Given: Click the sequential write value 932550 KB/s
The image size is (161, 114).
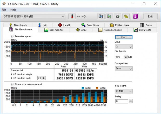Looking at the screenshot, I should (84, 71).
